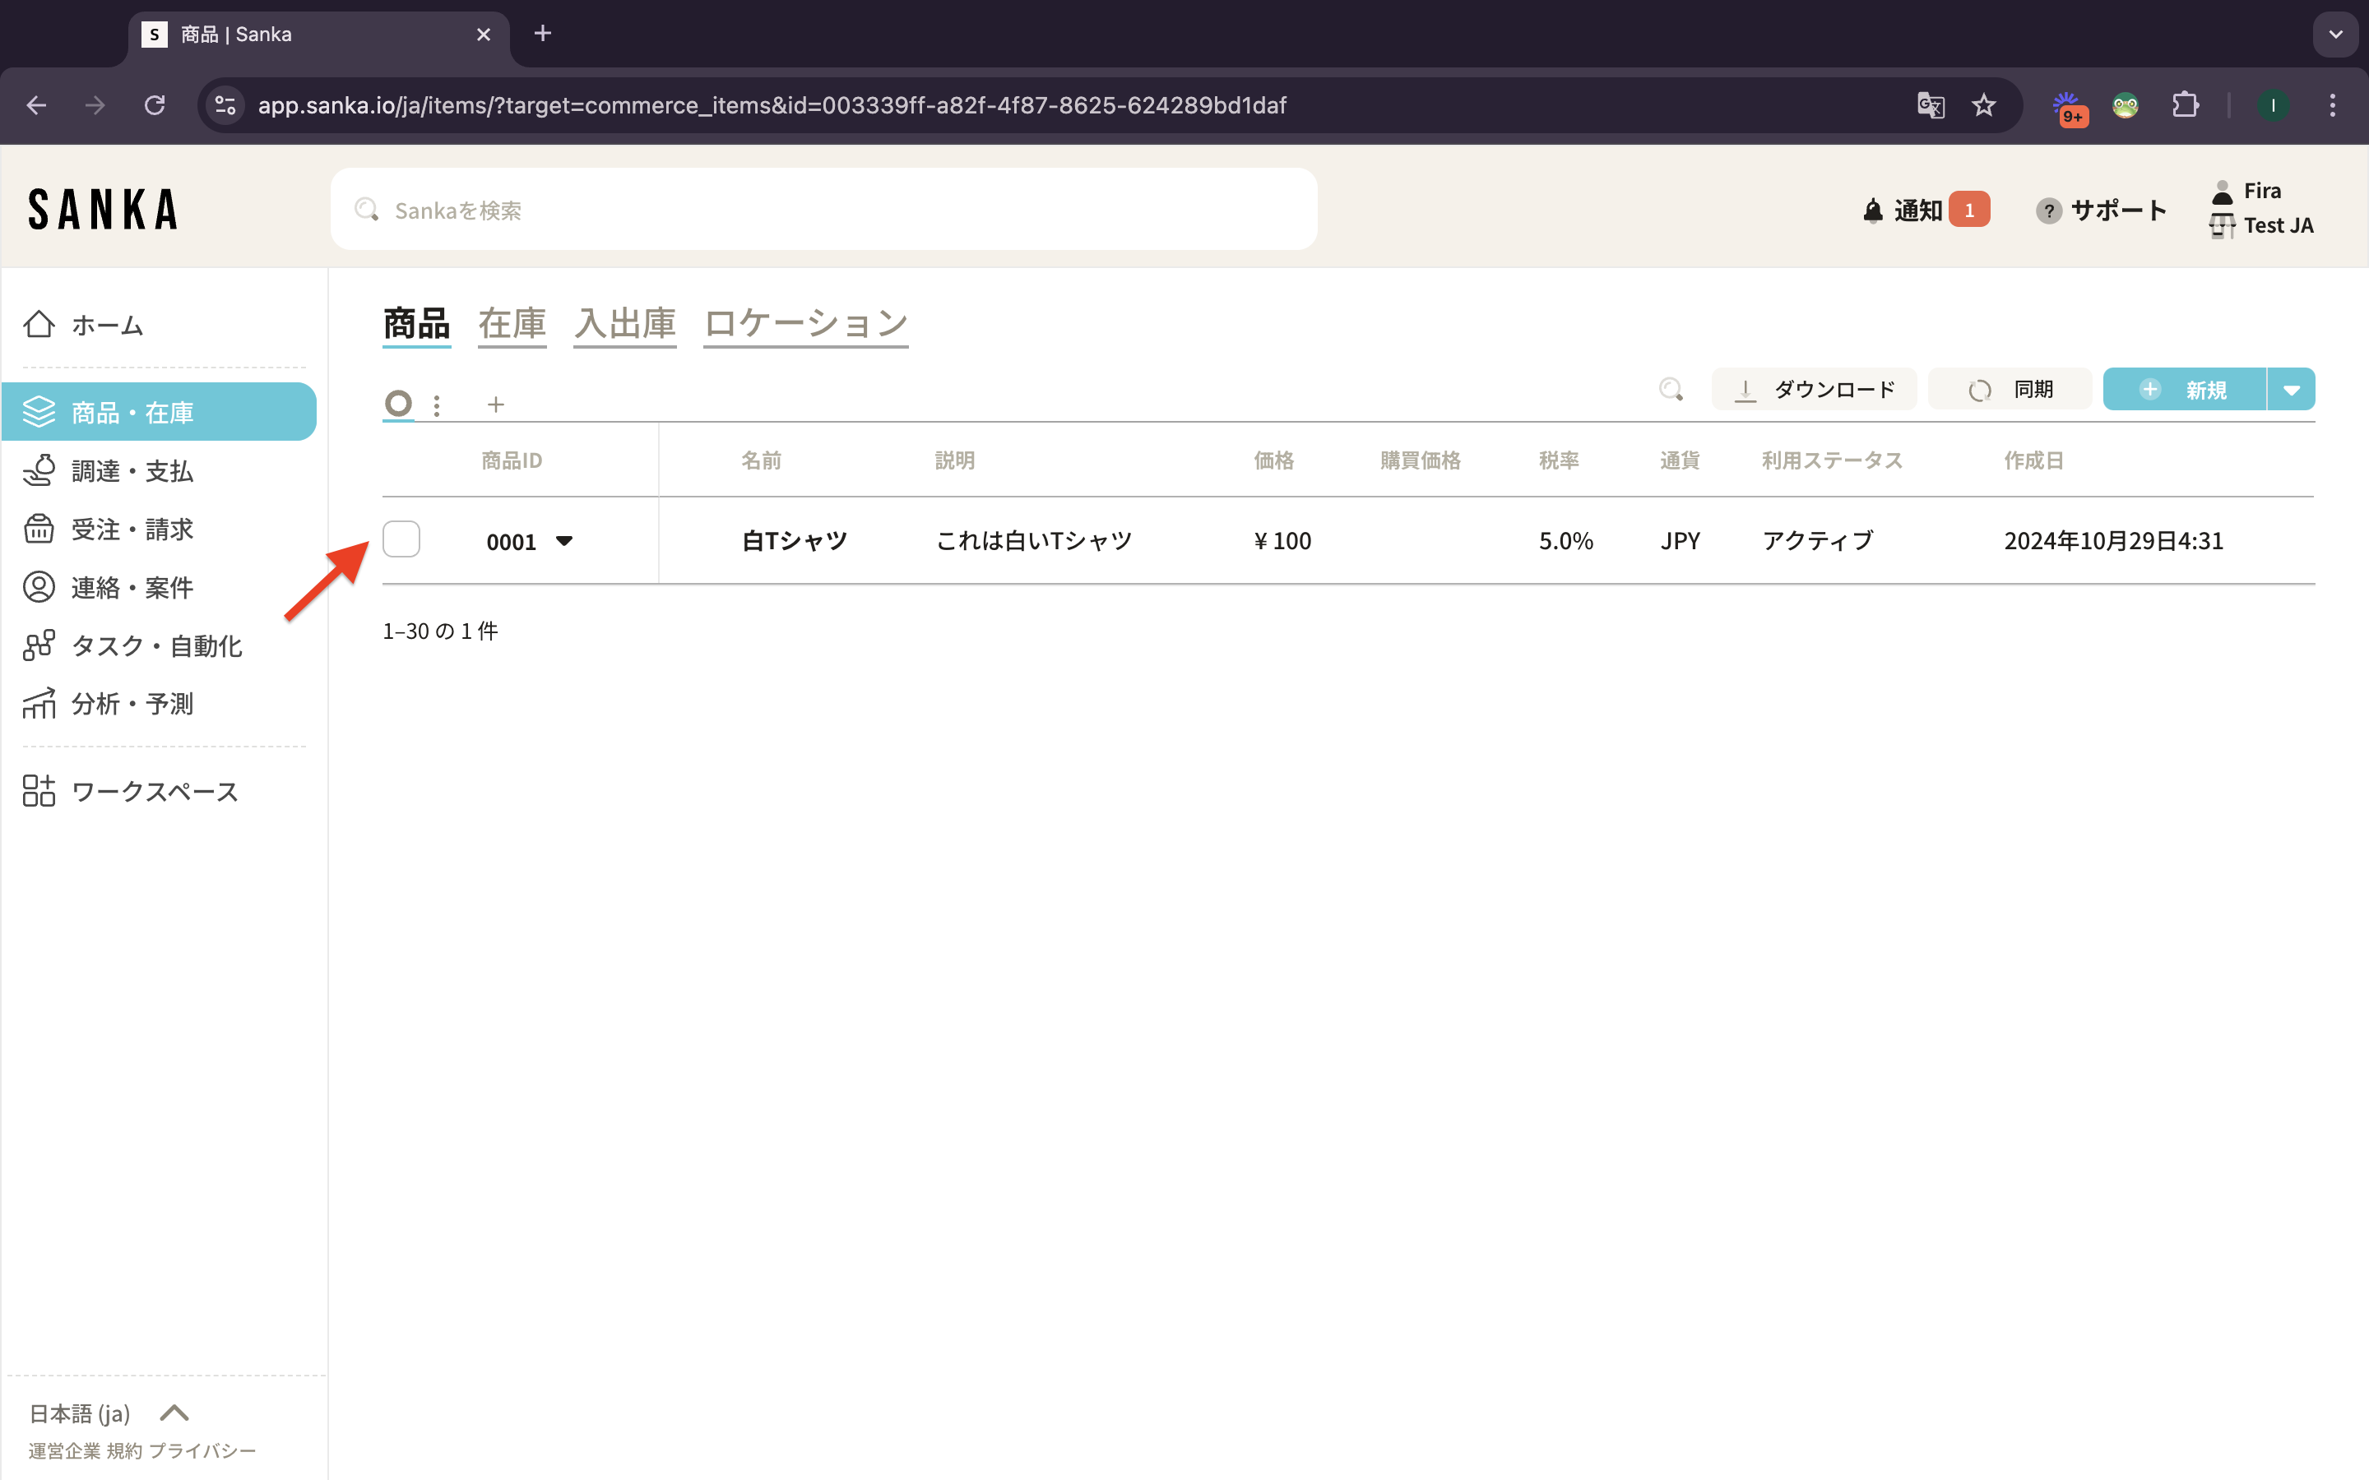2369x1480 pixels.
Task: Click the circle view toggle above table
Action: point(398,403)
